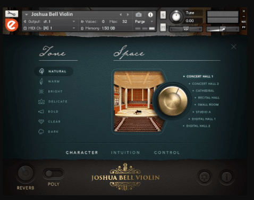Open settings gear button at bottom
The height and width of the screenshot is (200, 254).
click(x=204, y=177)
